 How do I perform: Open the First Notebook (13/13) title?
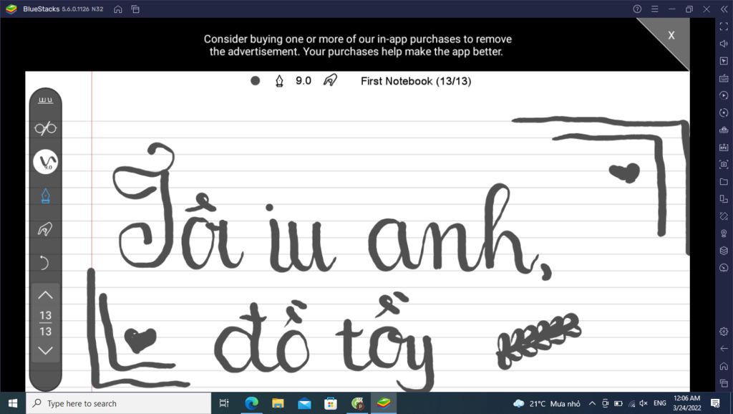pos(416,81)
